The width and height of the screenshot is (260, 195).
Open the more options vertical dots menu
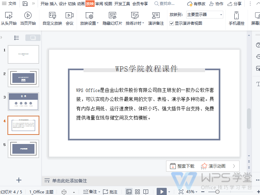point(250,4)
